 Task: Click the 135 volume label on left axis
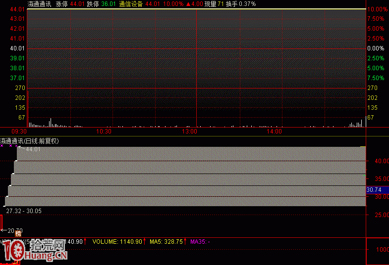pos(20,108)
